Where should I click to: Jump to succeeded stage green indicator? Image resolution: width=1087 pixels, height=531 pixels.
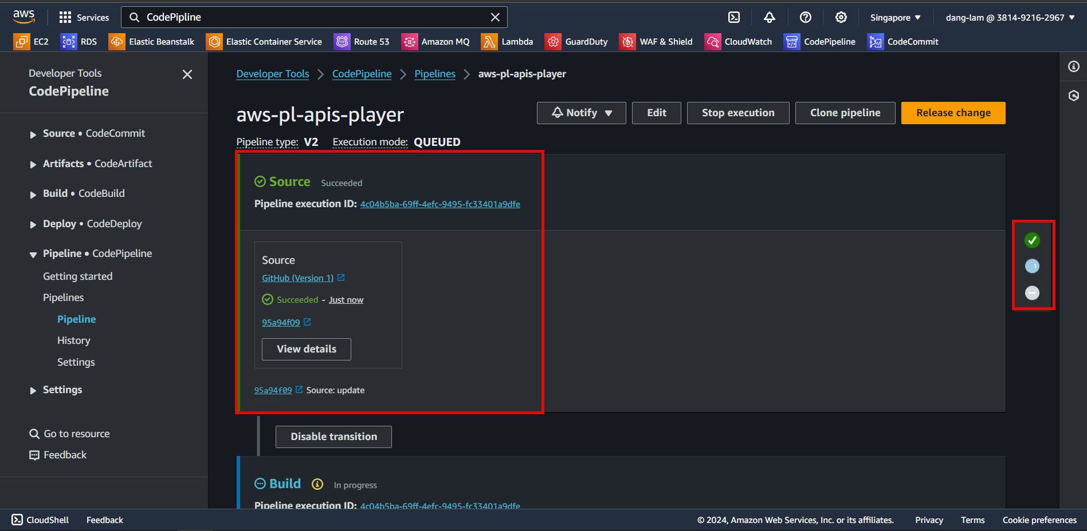[x=1032, y=240]
